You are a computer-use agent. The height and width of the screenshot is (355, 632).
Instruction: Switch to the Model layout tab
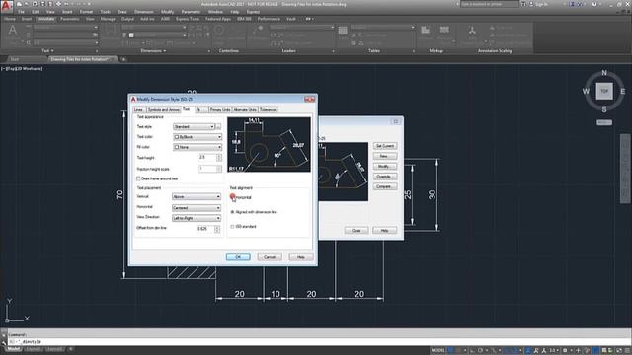pyautogui.click(x=13, y=349)
